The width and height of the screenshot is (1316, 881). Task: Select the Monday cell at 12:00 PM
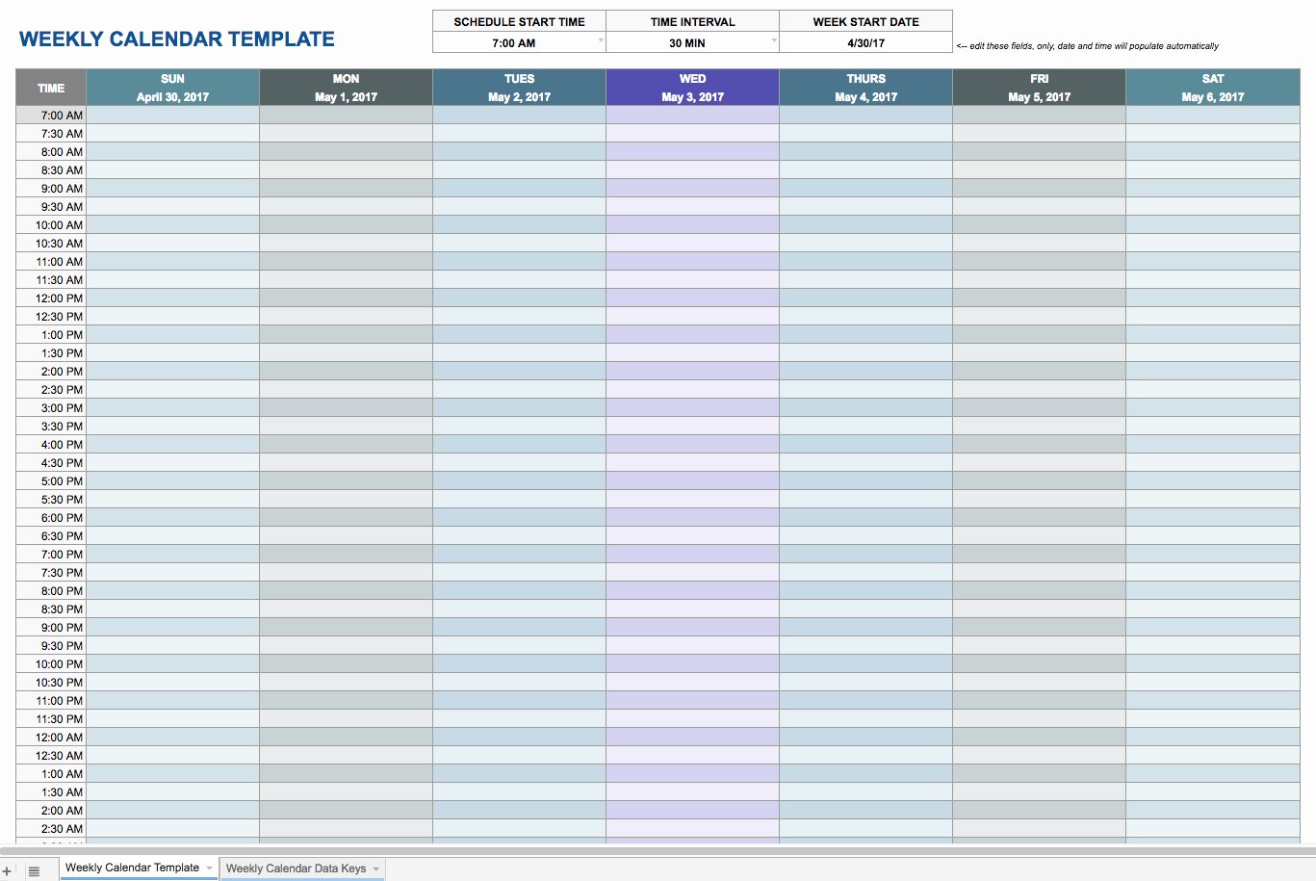[346, 298]
